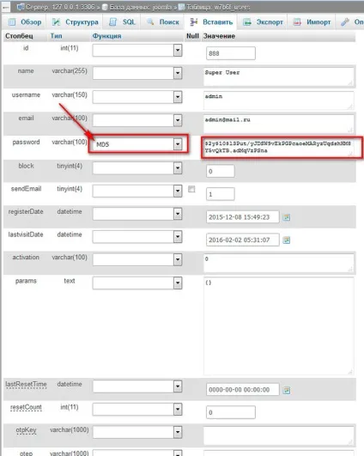Open function dropdown for id row
Image resolution: width=364 pixels, height=456 pixels.
(x=137, y=51)
